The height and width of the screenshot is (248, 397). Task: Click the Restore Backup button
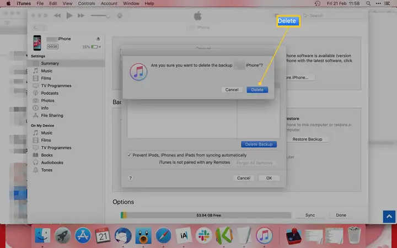click(307, 139)
